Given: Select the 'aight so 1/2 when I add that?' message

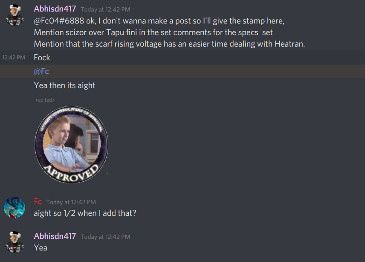Looking at the screenshot, I should coord(85,213).
